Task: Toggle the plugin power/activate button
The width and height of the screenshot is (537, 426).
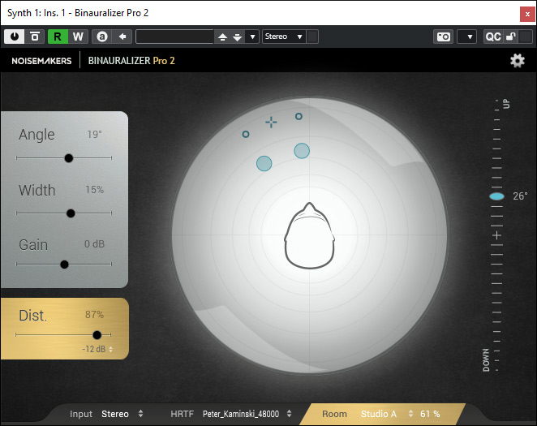Action: (15, 37)
